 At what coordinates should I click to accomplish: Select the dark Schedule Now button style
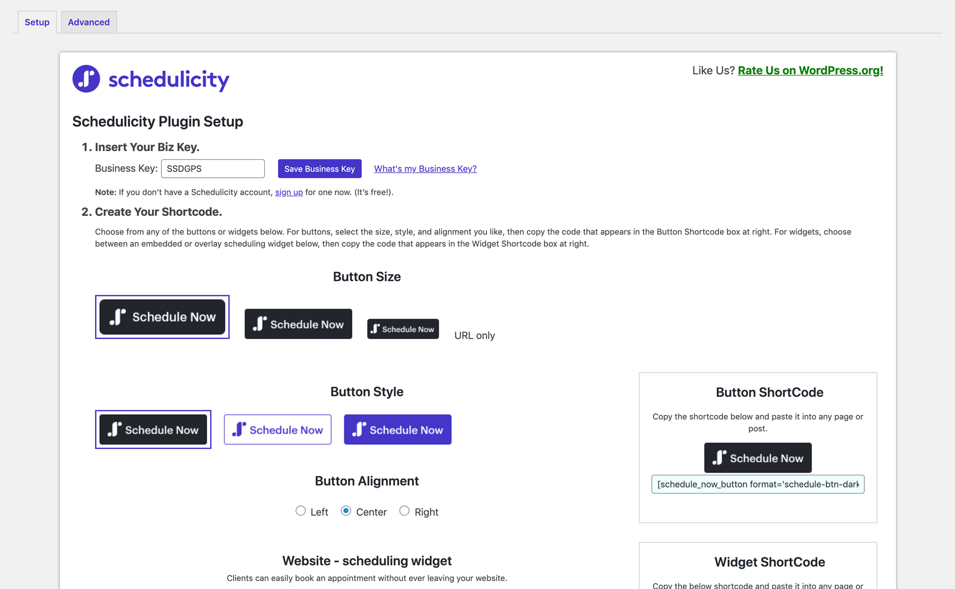tap(153, 429)
